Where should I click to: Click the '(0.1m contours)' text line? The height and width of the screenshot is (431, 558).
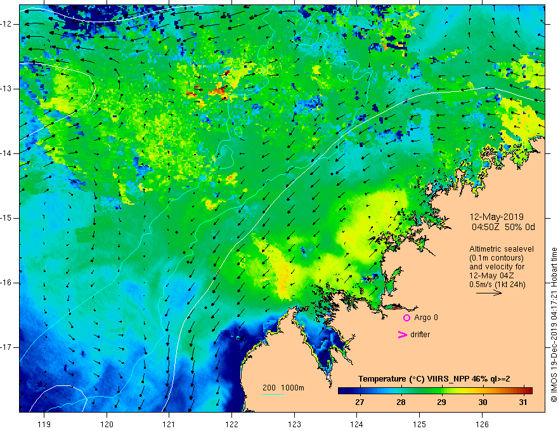pyautogui.click(x=496, y=258)
